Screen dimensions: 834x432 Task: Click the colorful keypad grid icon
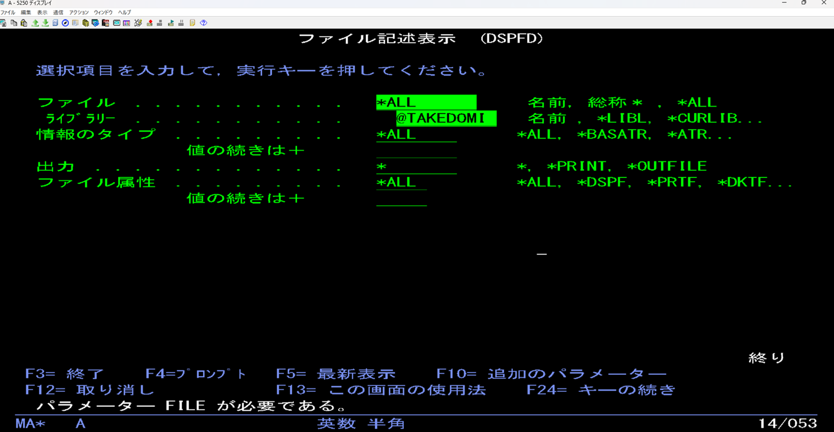[126, 23]
